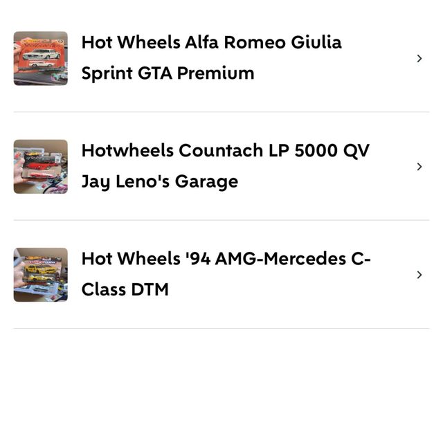Open the Countach LP 5000 QV thumbnail
This screenshot has width=443, height=427.
click(41, 166)
